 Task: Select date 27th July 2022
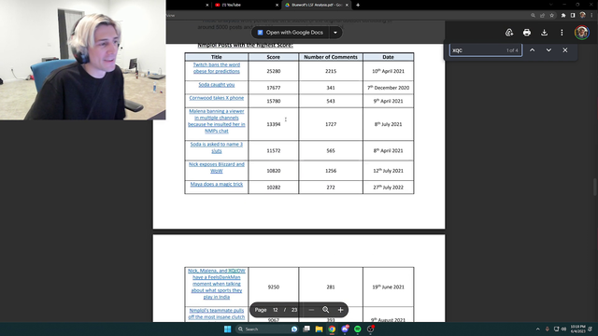(389, 188)
